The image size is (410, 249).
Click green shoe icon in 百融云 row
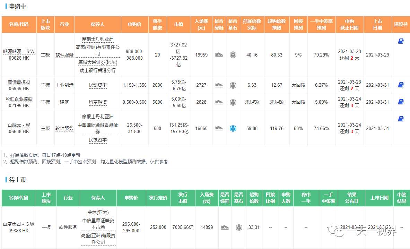click(x=219, y=128)
